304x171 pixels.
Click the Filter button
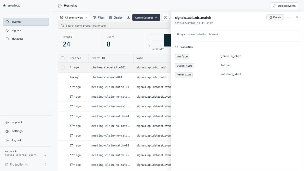(99, 17)
